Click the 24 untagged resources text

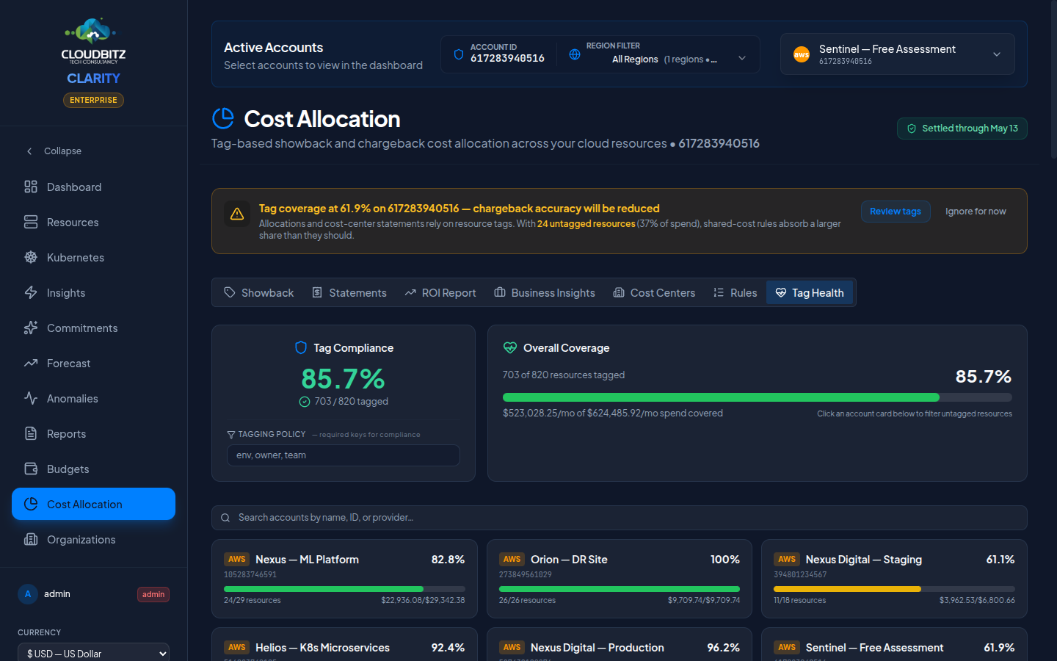[x=586, y=224]
